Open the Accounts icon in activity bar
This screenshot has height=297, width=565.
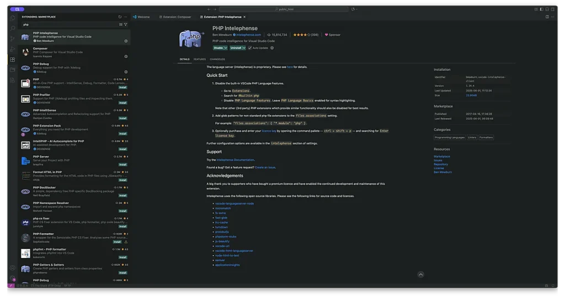point(13,268)
